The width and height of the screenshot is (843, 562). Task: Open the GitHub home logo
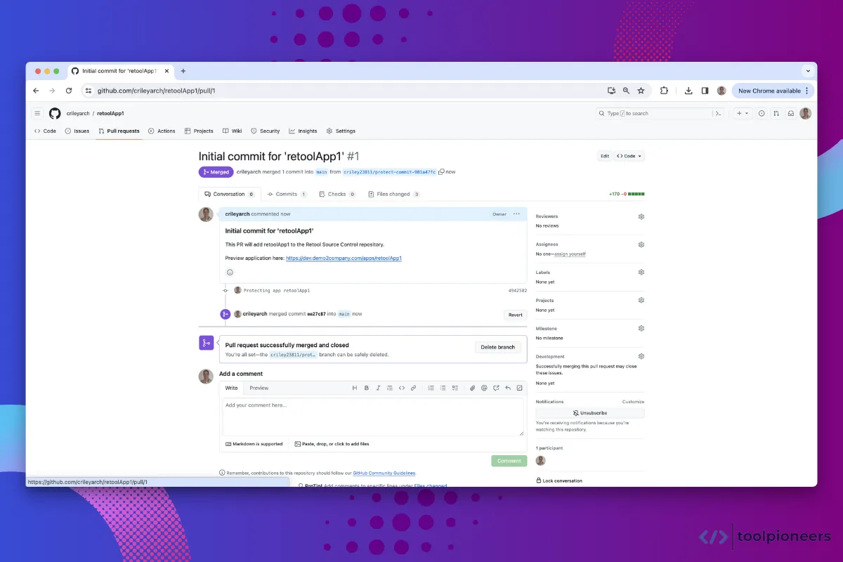click(x=55, y=113)
